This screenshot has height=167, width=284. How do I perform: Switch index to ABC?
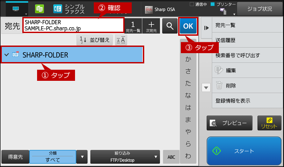tap(171, 157)
